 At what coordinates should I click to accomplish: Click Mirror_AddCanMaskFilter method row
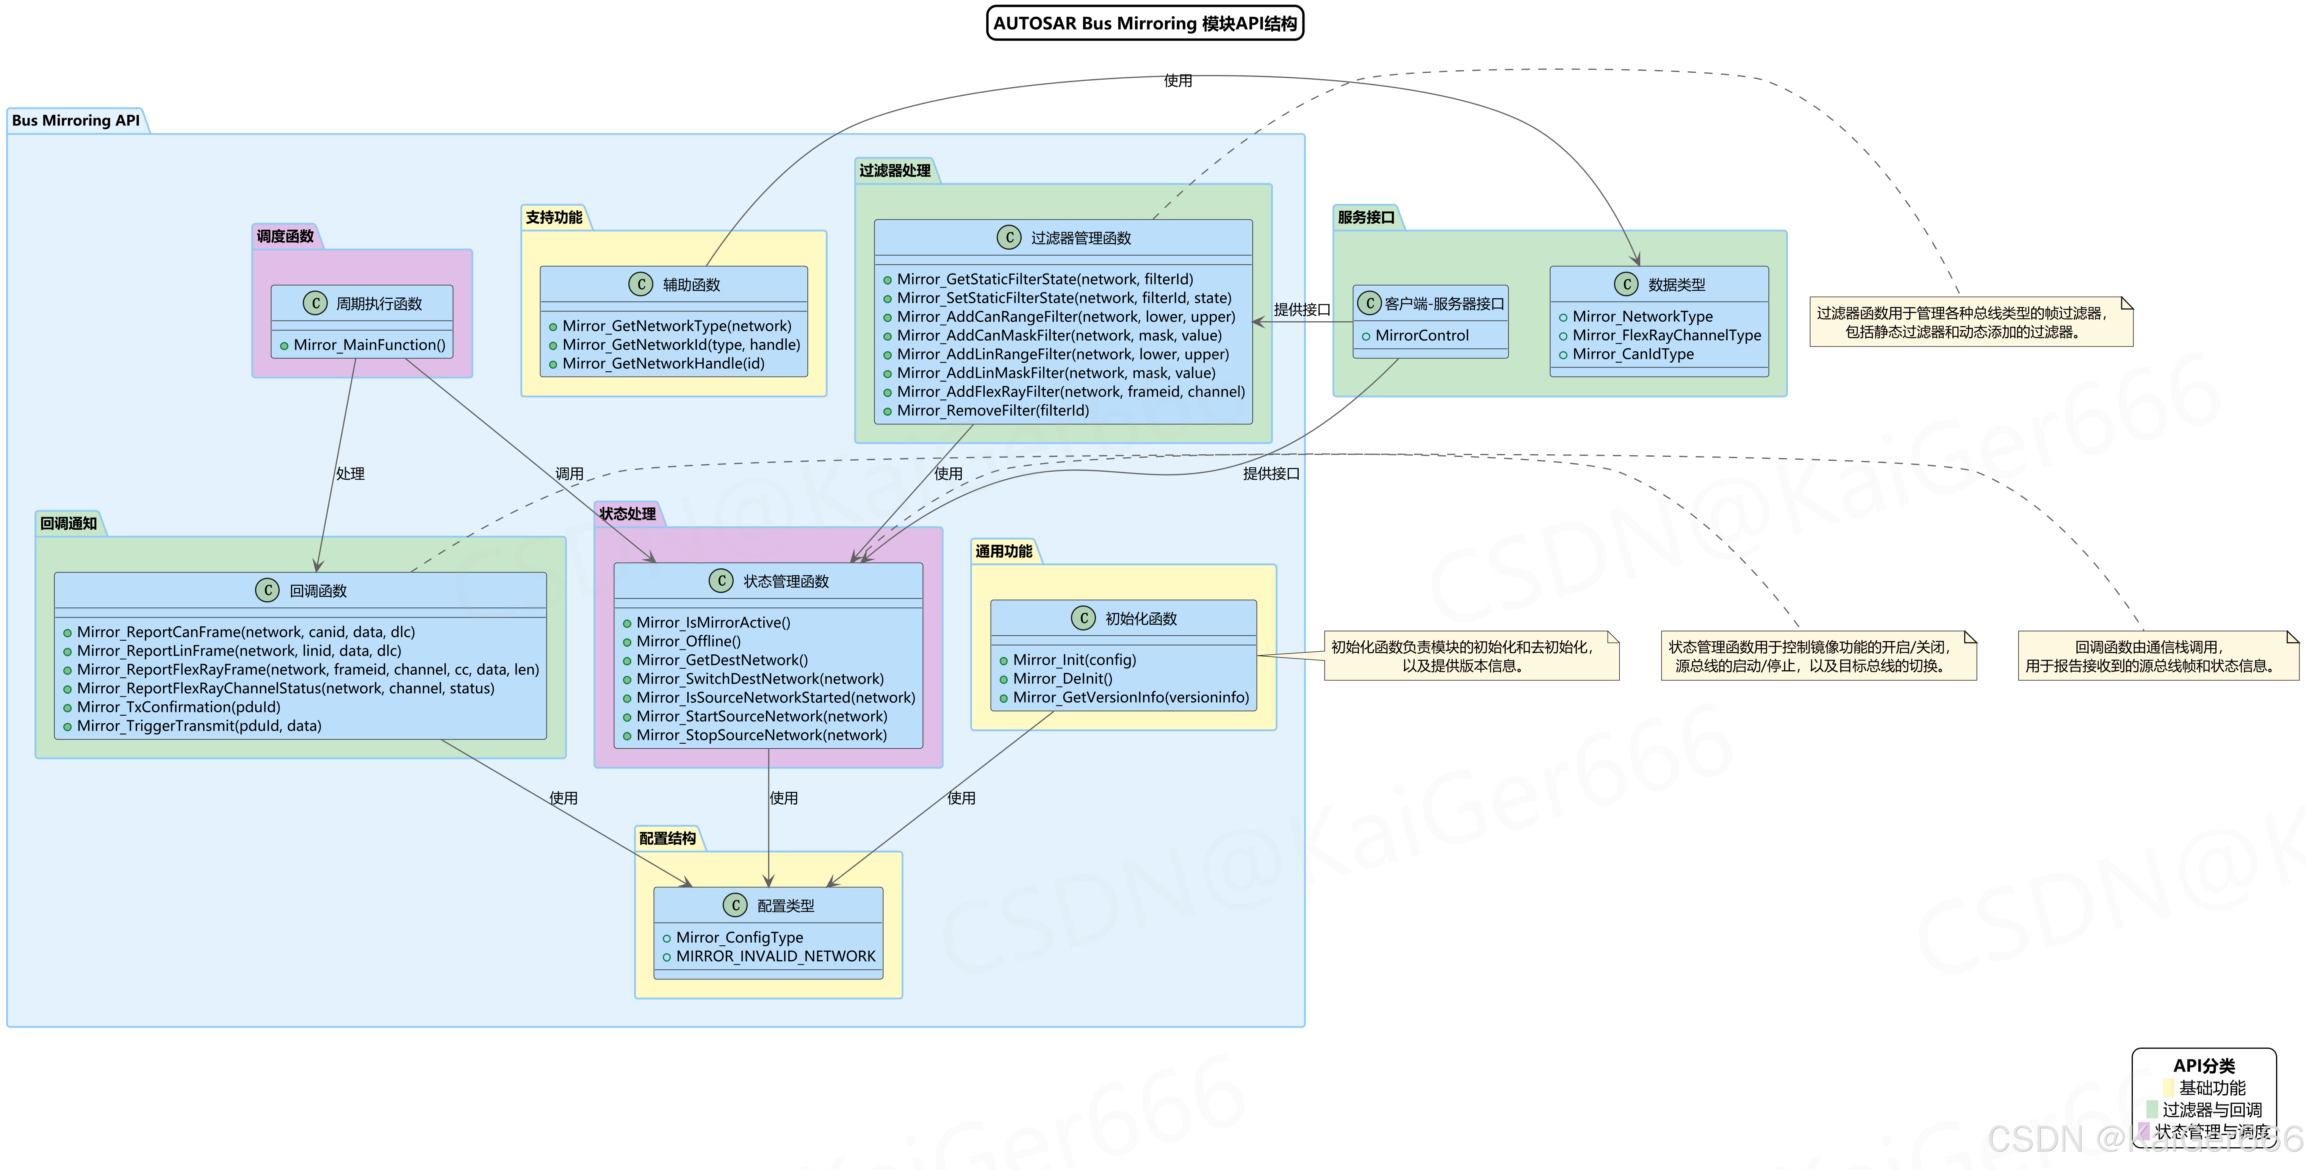click(x=1053, y=336)
